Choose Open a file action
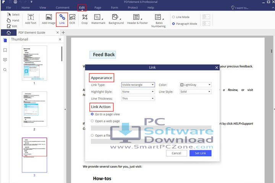This screenshot has width=275, height=183. 100,135
